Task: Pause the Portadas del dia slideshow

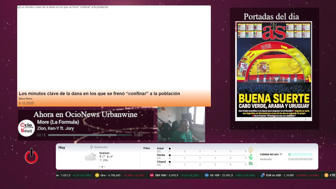Action: tap(274, 119)
